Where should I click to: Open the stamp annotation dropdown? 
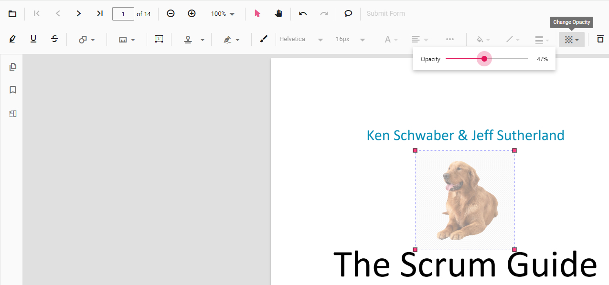point(194,40)
